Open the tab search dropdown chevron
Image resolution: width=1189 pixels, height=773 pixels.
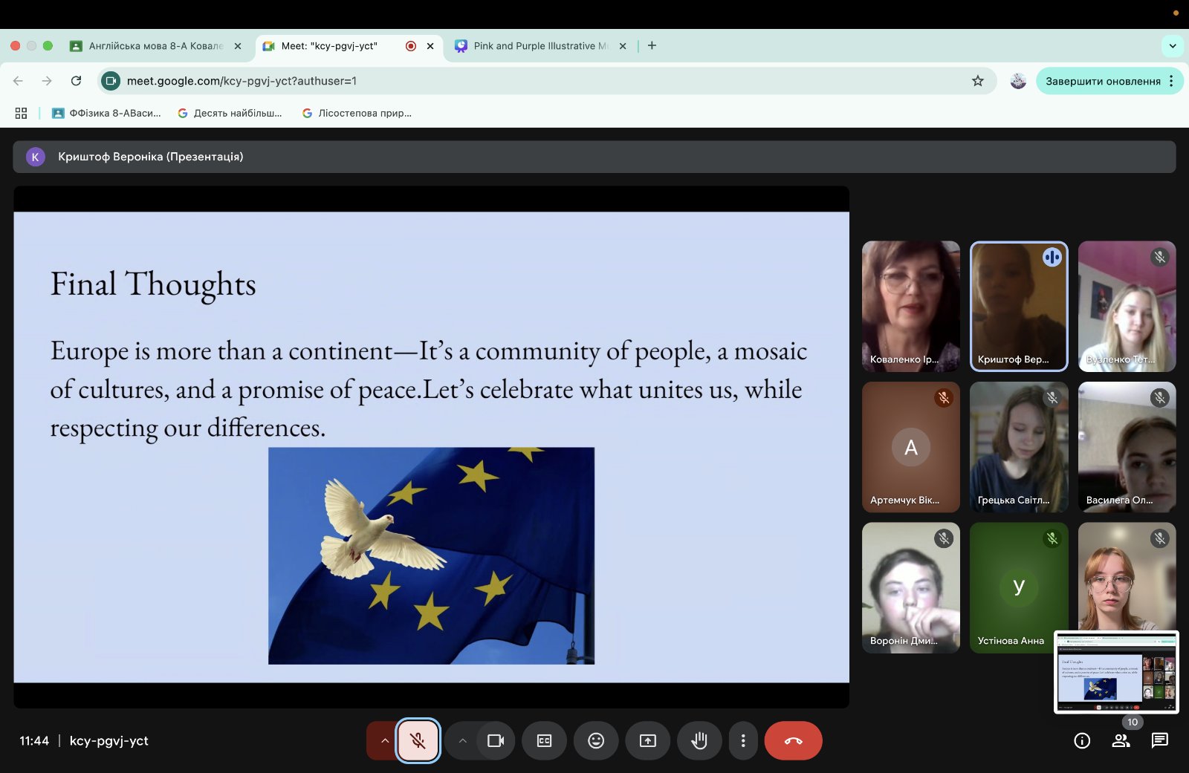click(1172, 46)
